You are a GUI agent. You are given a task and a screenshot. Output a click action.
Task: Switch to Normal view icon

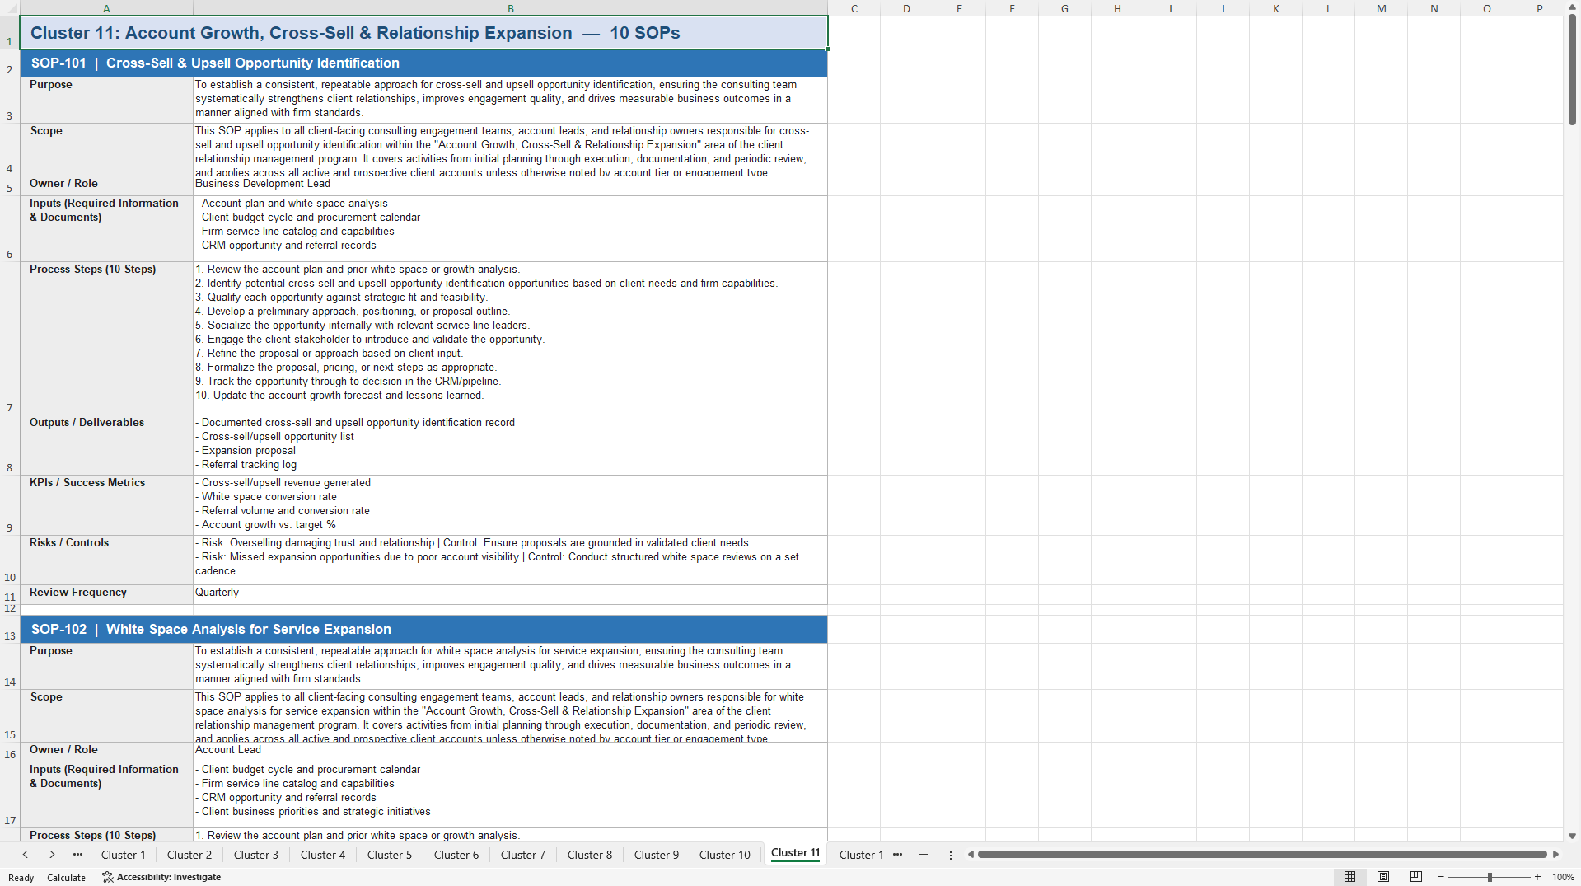[1349, 877]
